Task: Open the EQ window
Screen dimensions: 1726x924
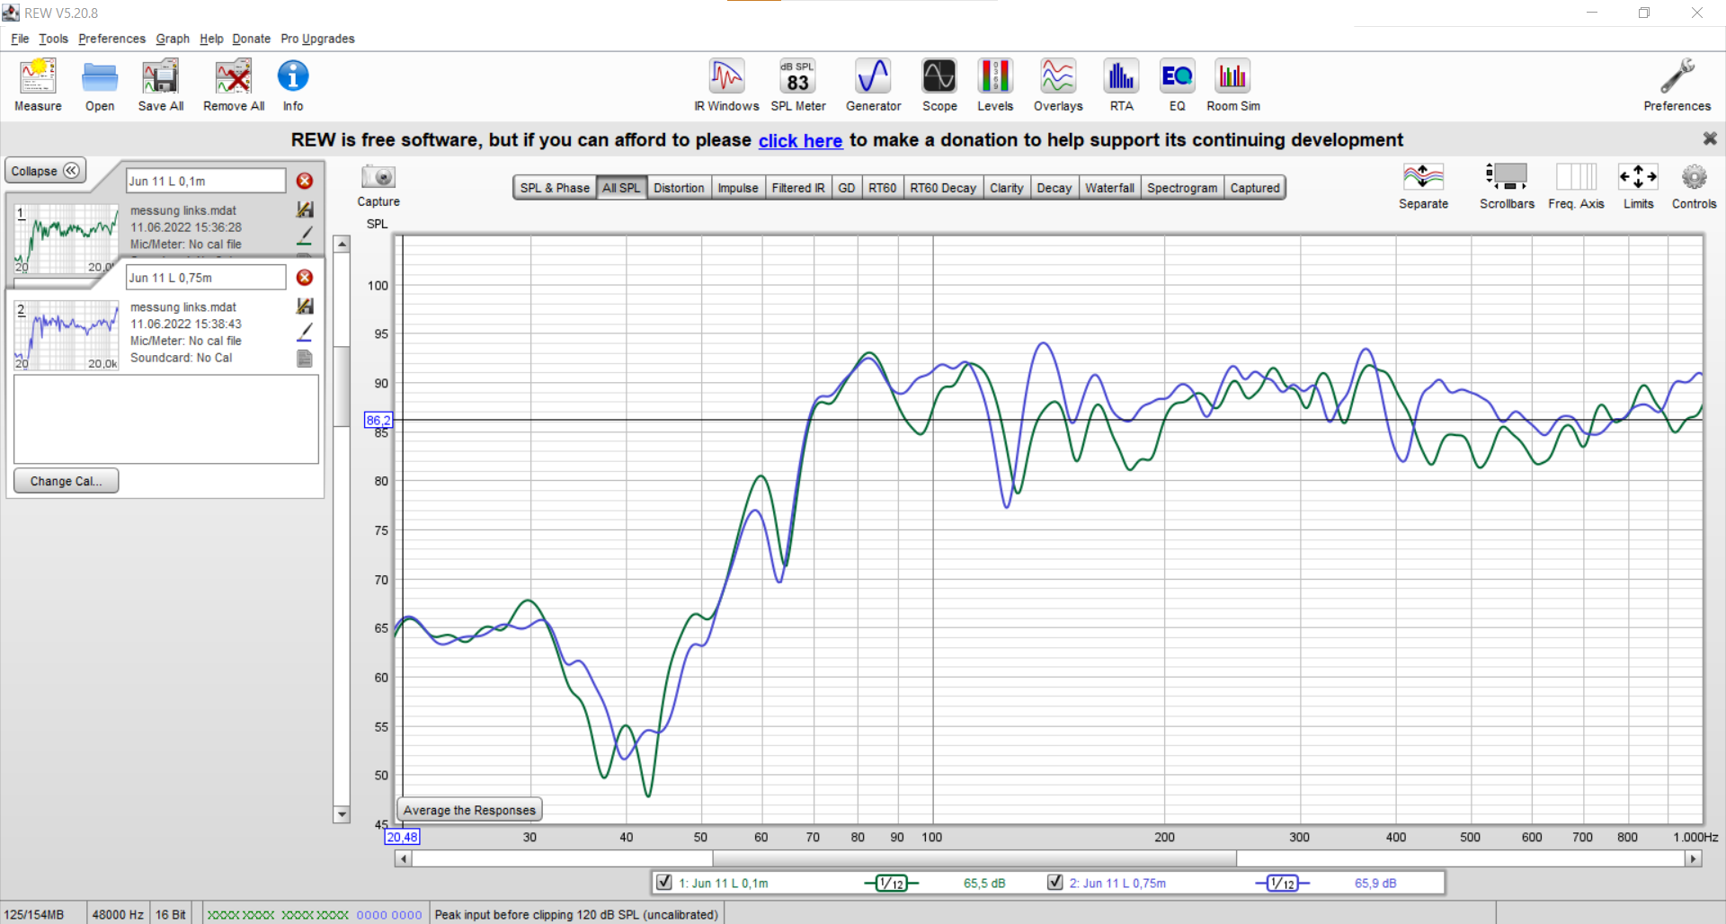Action: (x=1177, y=85)
